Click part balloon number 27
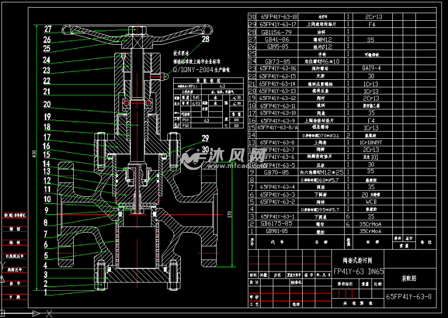 (48, 30)
